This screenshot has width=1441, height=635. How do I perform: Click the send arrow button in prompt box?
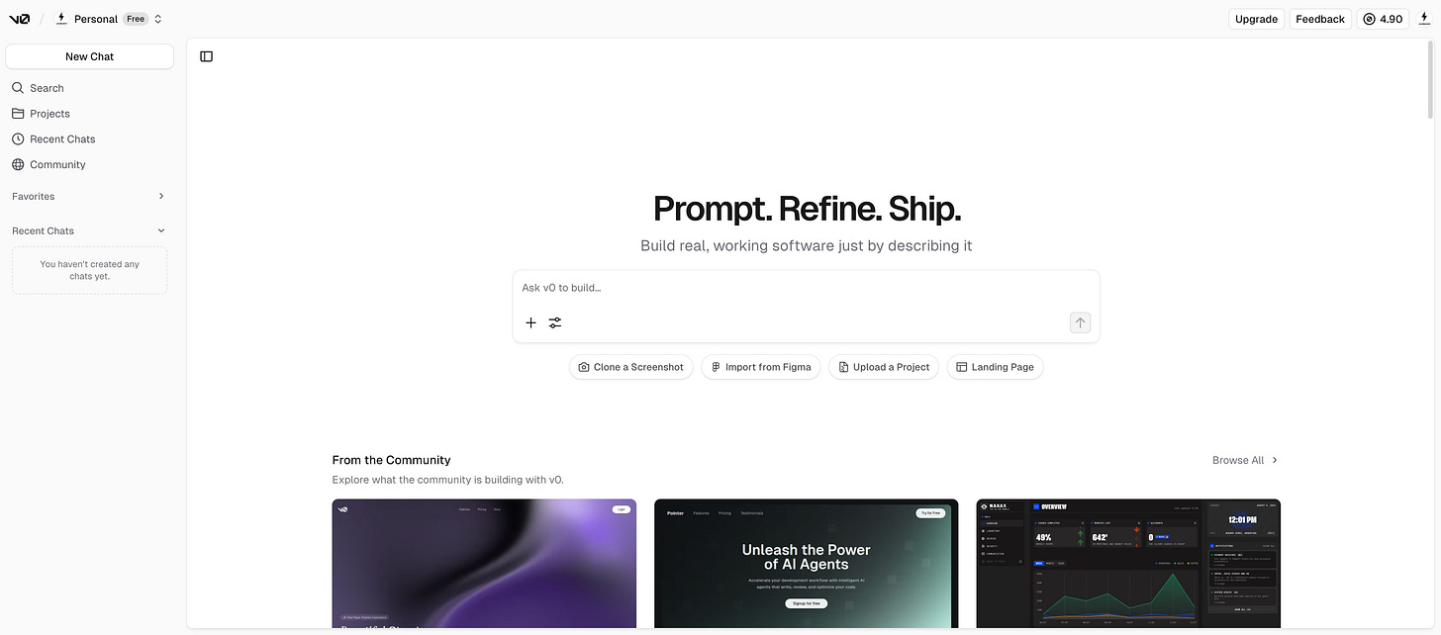click(1080, 322)
